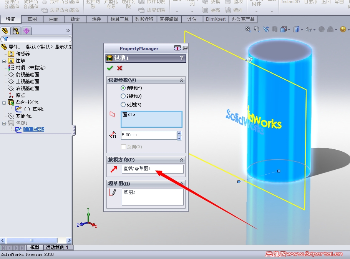
Task: Click the 抽壳 (Shell) tool
Action: [x=211, y=10]
